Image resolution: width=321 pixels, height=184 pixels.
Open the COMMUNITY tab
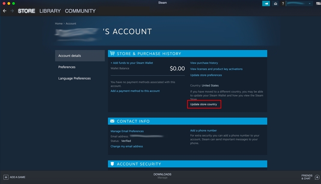pos(80,11)
